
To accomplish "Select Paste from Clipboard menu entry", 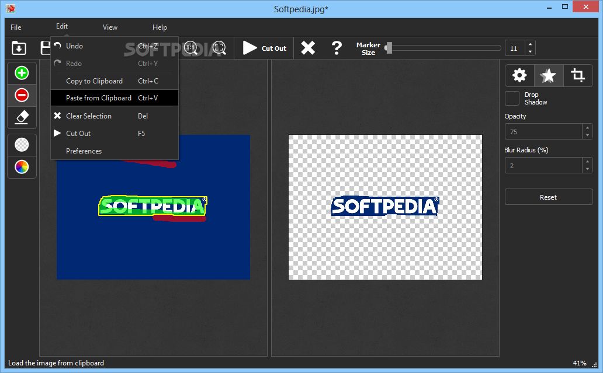I will click(x=115, y=98).
